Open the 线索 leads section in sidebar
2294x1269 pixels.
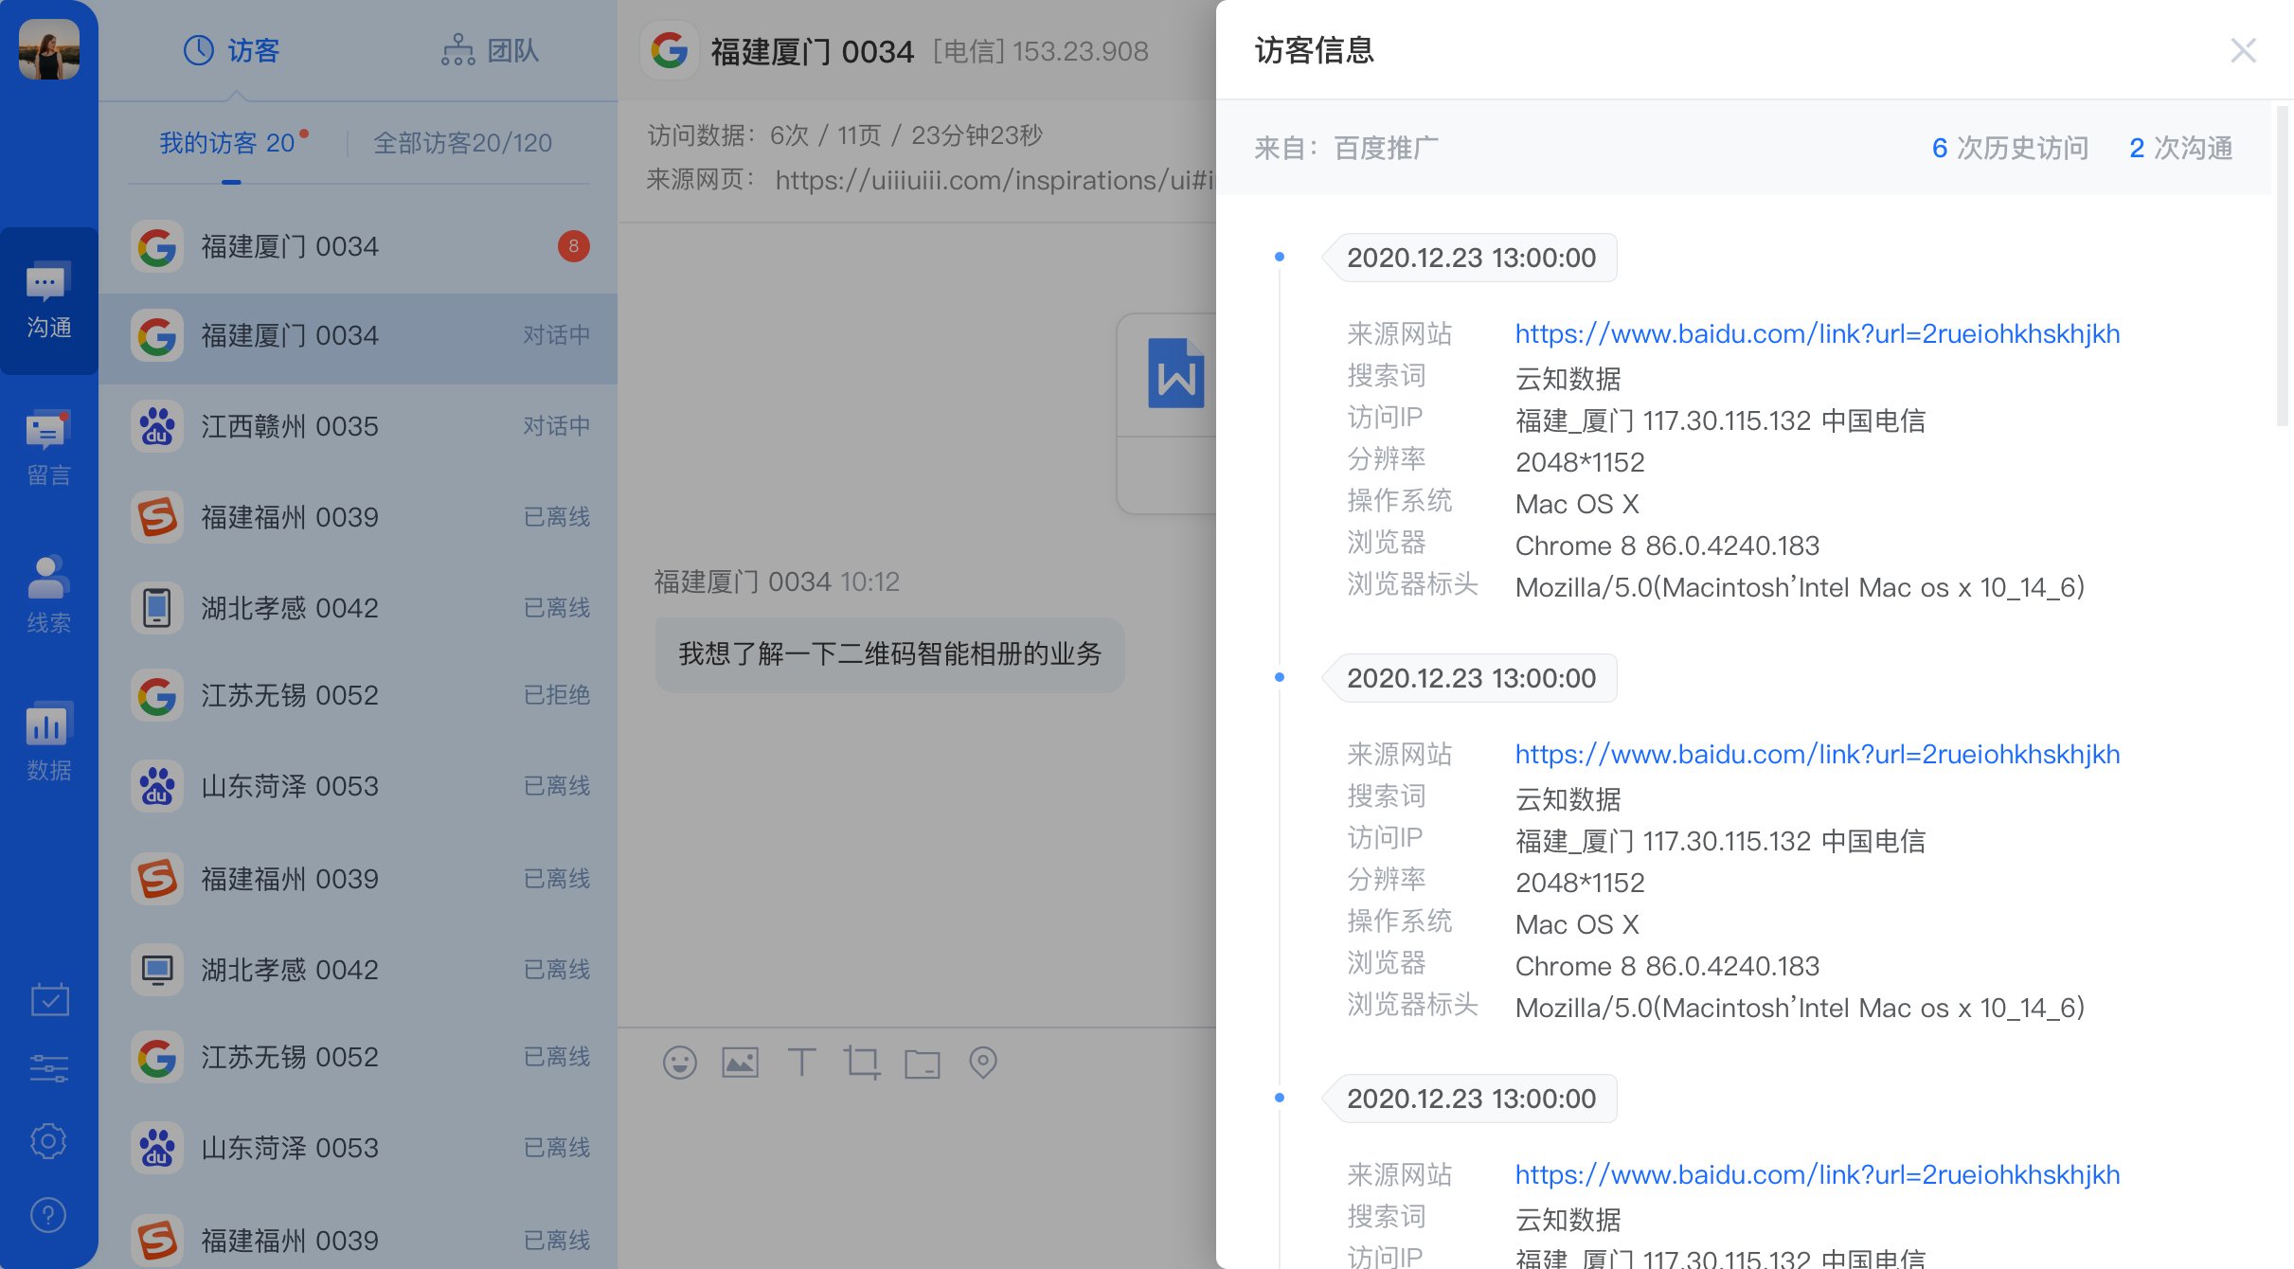tap(49, 595)
